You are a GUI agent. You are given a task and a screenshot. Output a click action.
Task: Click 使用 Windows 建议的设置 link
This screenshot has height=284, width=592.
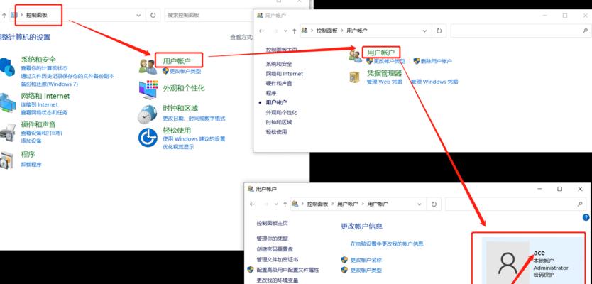[194, 139]
